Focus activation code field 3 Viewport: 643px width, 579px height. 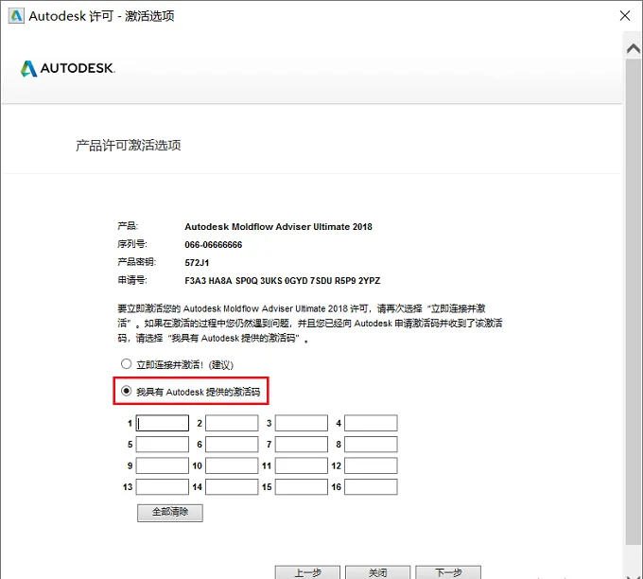[x=302, y=423]
